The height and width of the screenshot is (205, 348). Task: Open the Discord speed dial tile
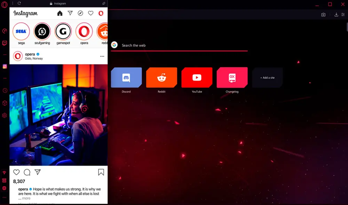[126, 77]
